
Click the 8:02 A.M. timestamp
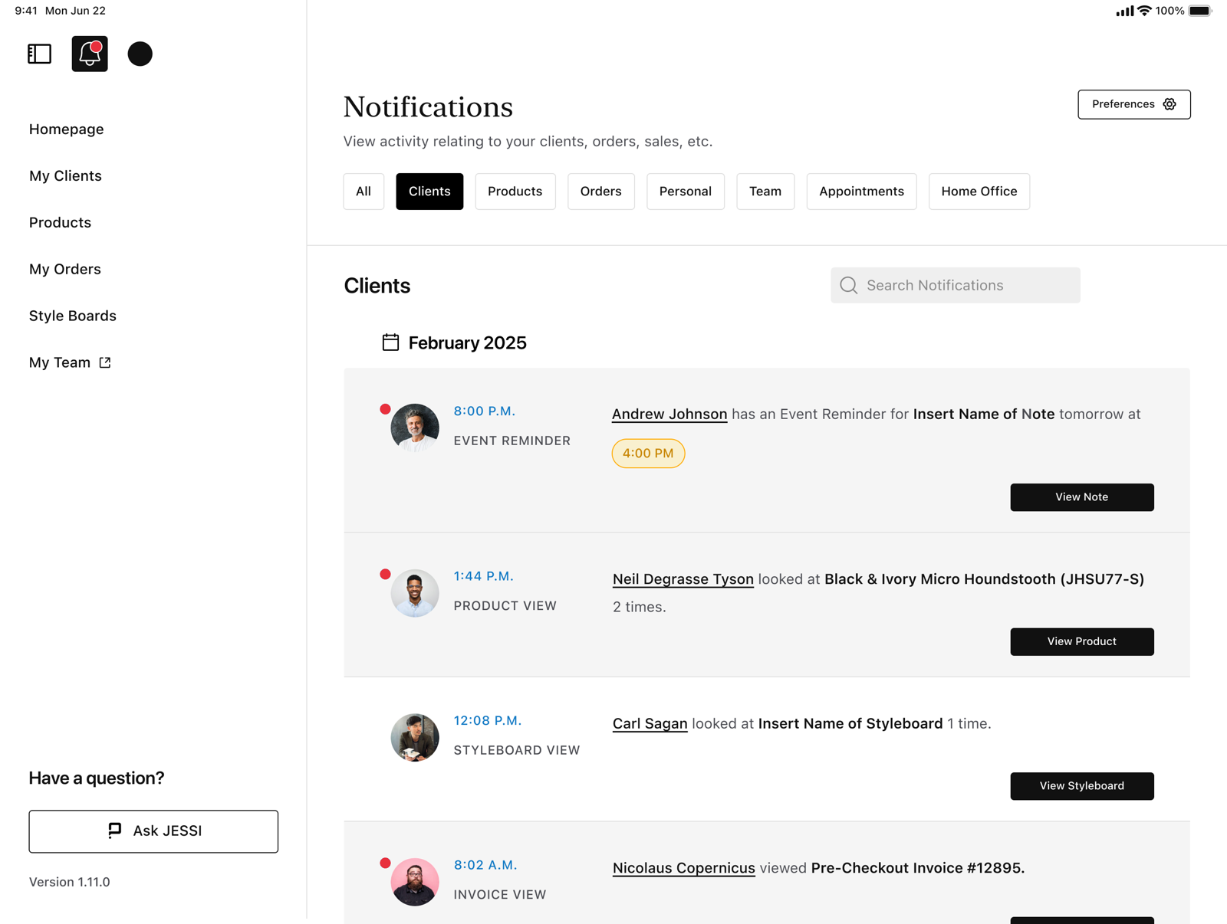[485, 865]
